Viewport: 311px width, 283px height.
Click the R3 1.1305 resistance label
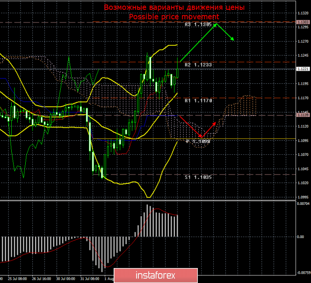[198, 24]
